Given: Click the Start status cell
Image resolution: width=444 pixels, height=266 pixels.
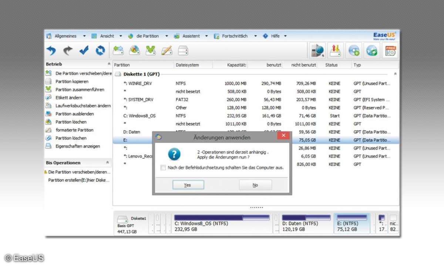Looking at the screenshot, I should [334, 116].
